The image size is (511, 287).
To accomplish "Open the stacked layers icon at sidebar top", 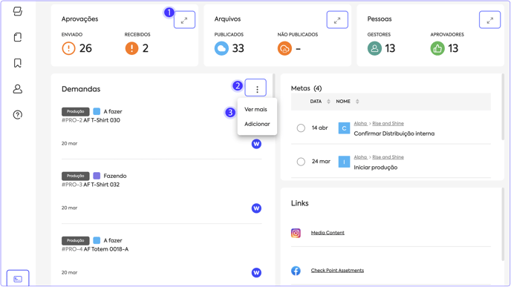I will (x=18, y=11).
